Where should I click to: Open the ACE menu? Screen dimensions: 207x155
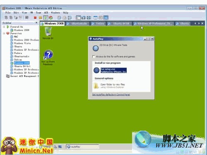(46, 12)
